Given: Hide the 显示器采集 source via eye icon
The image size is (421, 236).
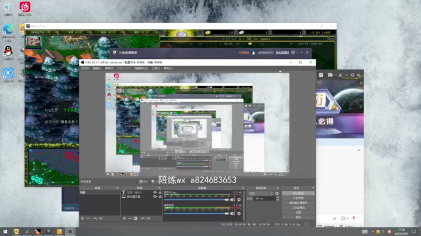Looking at the screenshot, I should point(155,196).
